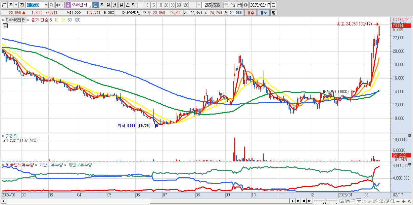Close the volume panel with X

pyautogui.click(x=410, y=136)
